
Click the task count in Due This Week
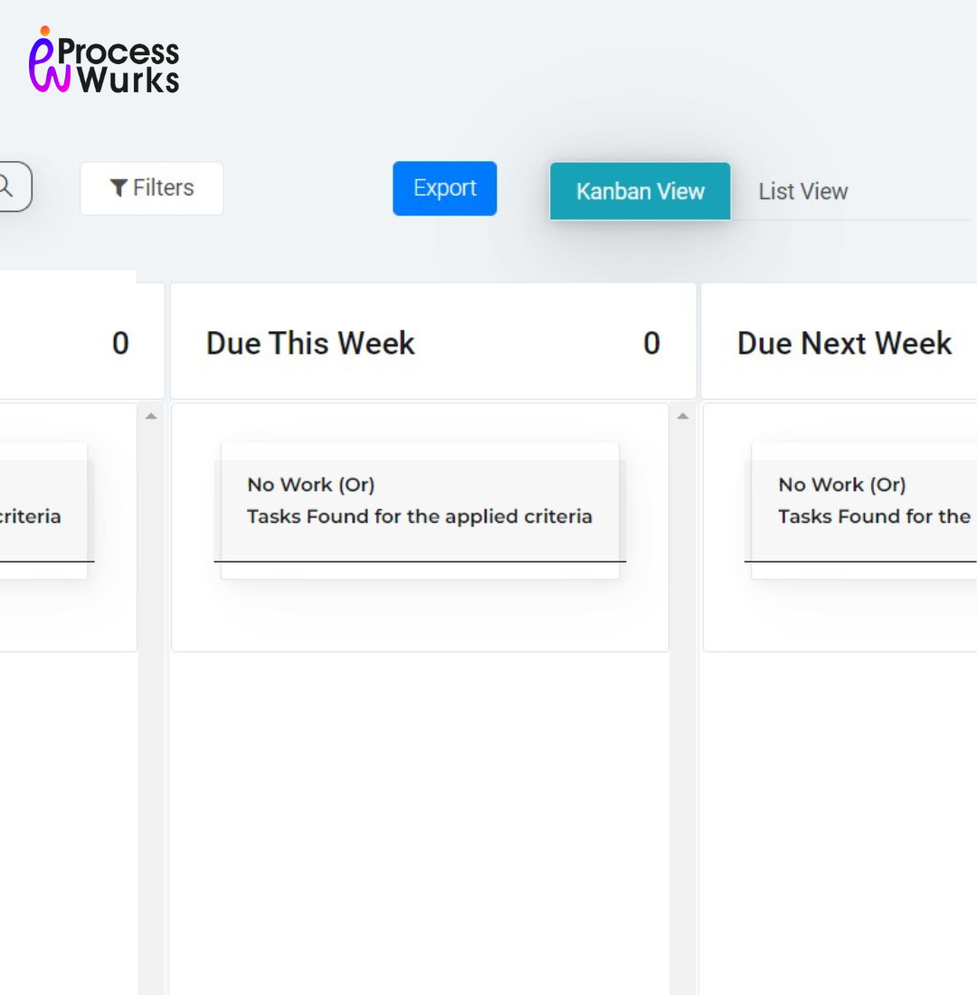(651, 343)
